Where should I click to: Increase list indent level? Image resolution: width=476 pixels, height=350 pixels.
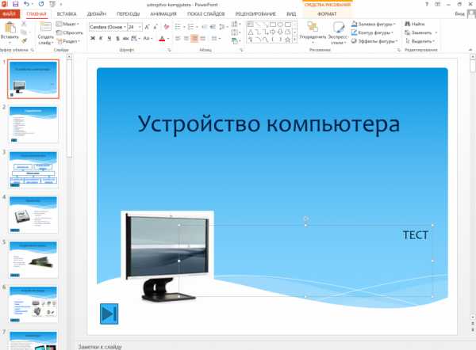tap(213, 27)
